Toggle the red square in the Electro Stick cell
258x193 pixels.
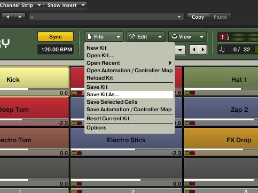point(79,153)
